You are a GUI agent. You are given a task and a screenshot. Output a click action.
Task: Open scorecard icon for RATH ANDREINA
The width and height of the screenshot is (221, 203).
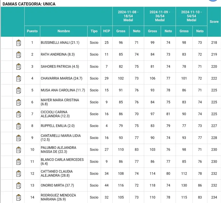pos(18,55)
